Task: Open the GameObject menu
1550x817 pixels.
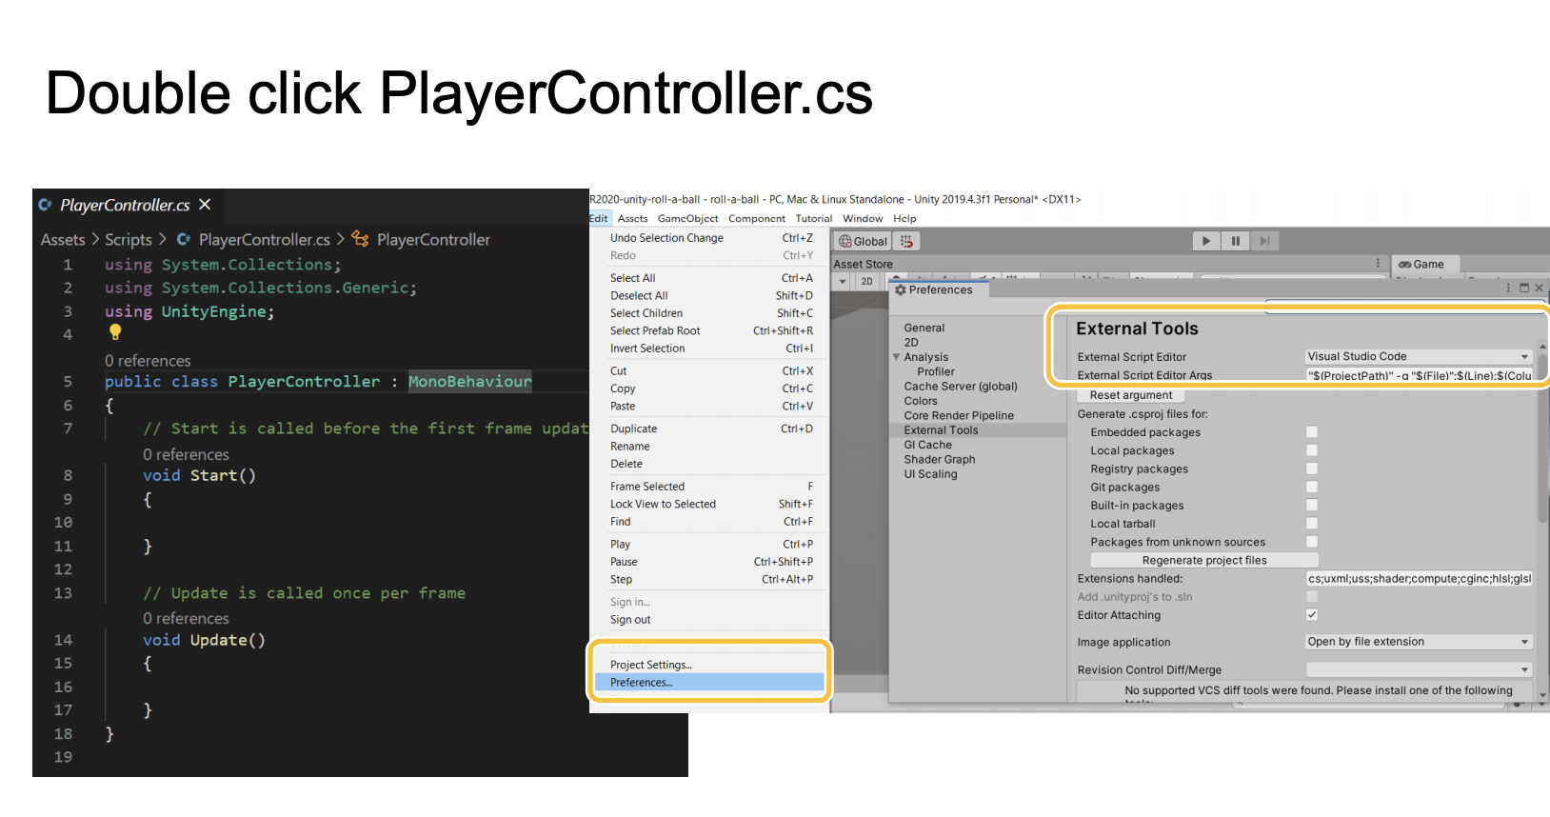Action: click(687, 218)
